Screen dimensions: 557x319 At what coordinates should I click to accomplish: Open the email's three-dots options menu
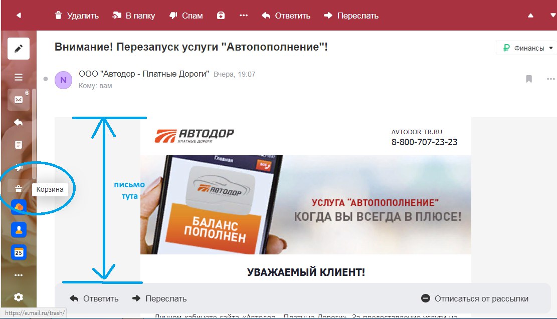550,79
